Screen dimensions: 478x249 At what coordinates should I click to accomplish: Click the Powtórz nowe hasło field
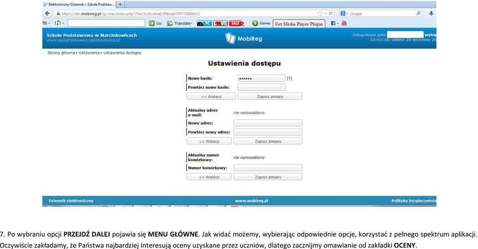261,87
